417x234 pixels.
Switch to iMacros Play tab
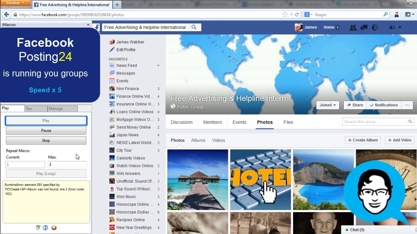point(12,108)
